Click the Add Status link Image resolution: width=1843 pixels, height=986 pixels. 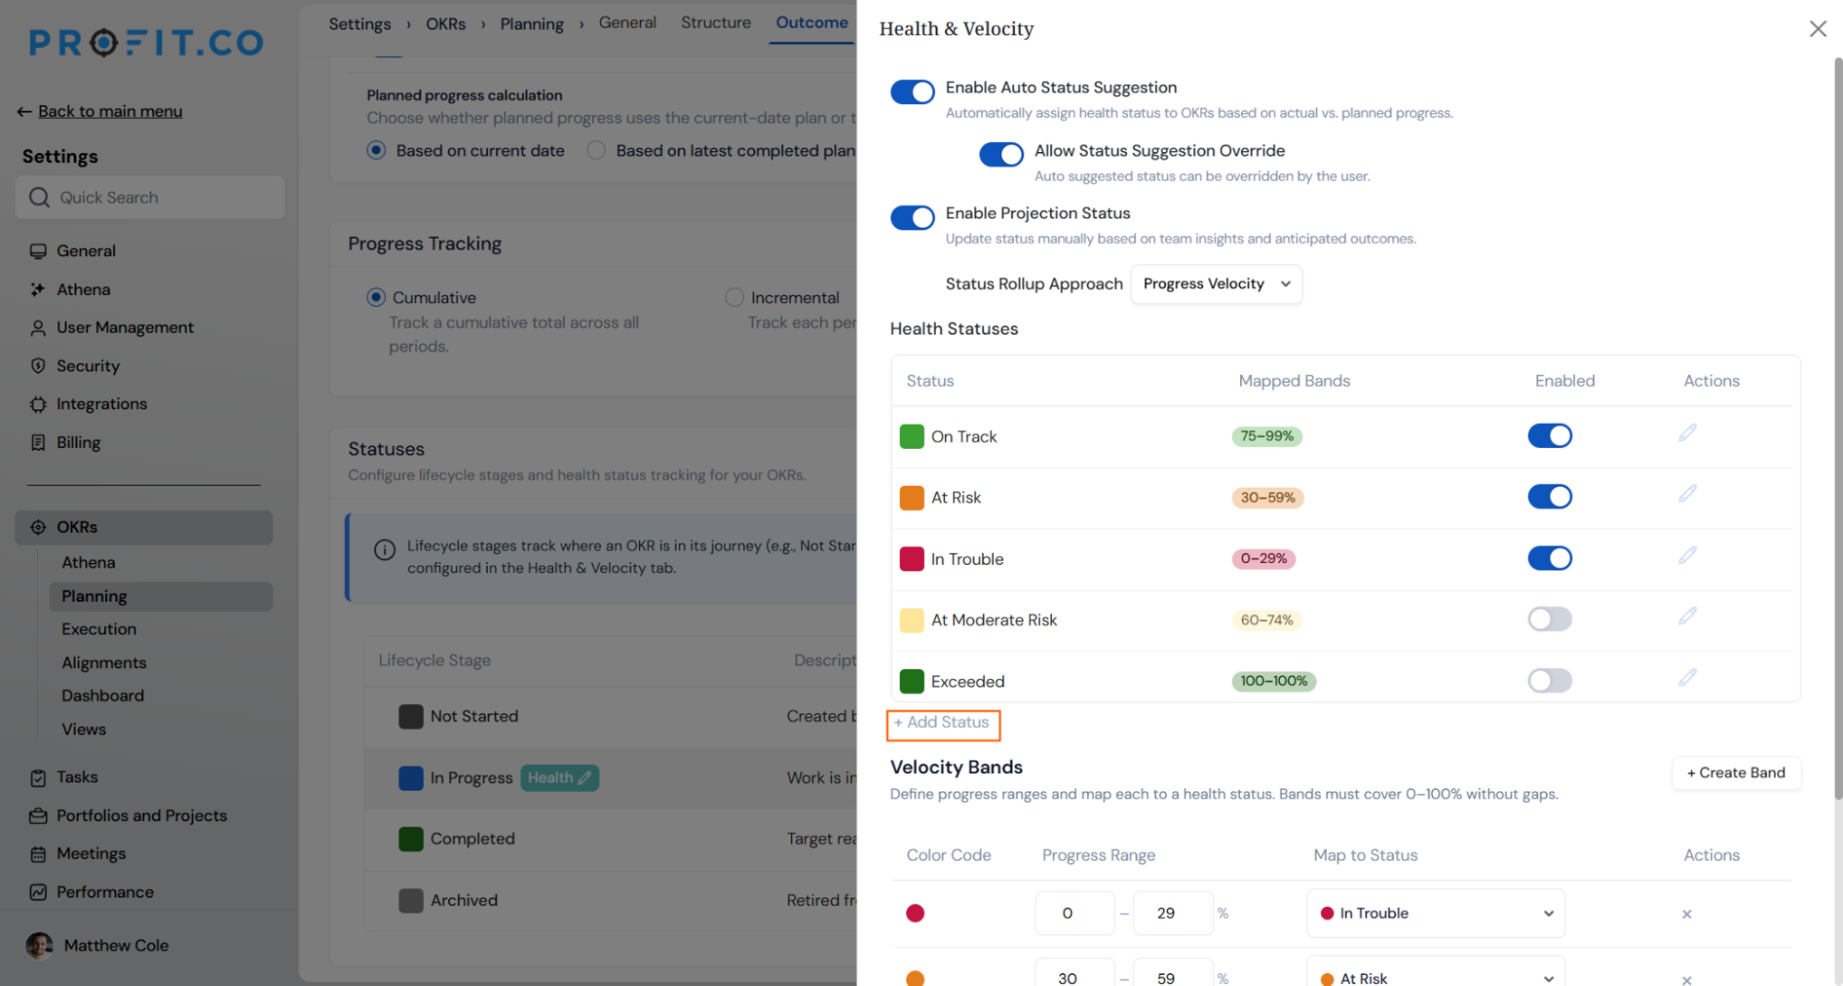click(x=942, y=723)
